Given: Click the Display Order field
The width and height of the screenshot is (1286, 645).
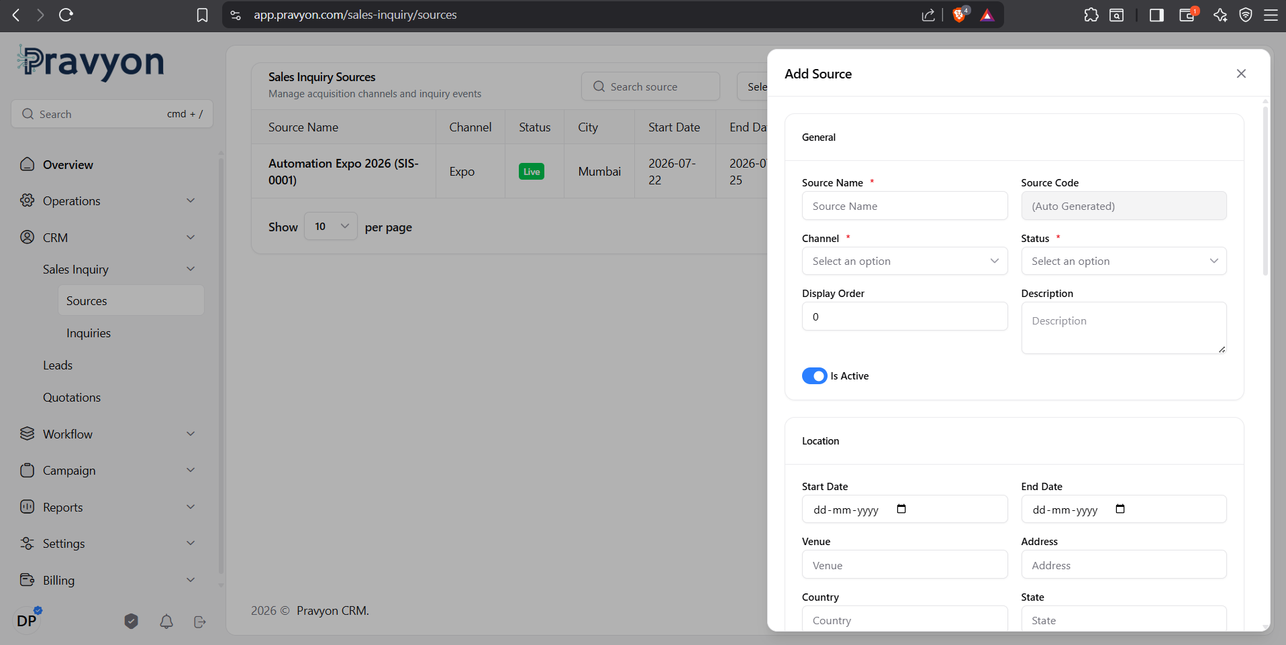Looking at the screenshot, I should click(x=905, y=316).
